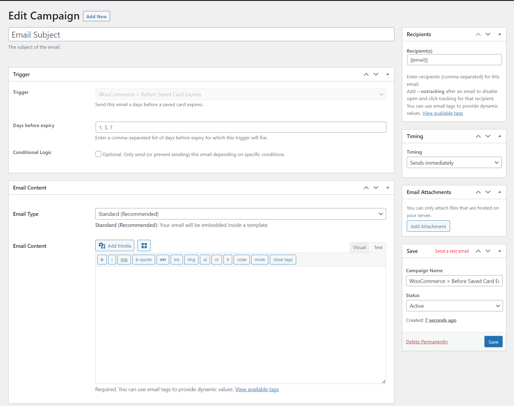The width and height of the screenshot is (514, 406).
Task: Change Timing from Sends immediately
Action: point(454,162)
